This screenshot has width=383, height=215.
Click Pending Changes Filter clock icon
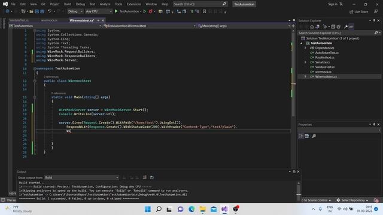tap(325, 26)
